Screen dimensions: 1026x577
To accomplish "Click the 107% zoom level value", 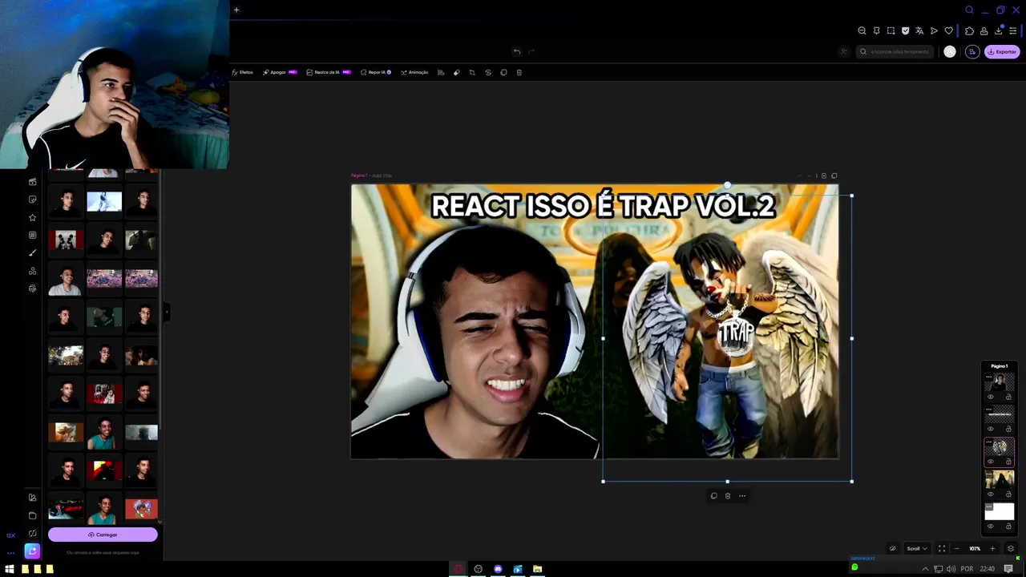I will [975, 549].
